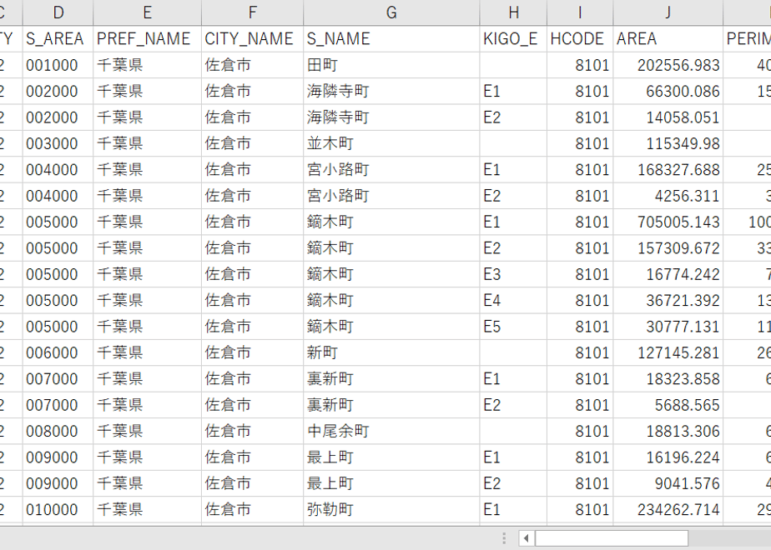Select cell with area 4256.311
The image size is (771, 550).
[668, 196]
